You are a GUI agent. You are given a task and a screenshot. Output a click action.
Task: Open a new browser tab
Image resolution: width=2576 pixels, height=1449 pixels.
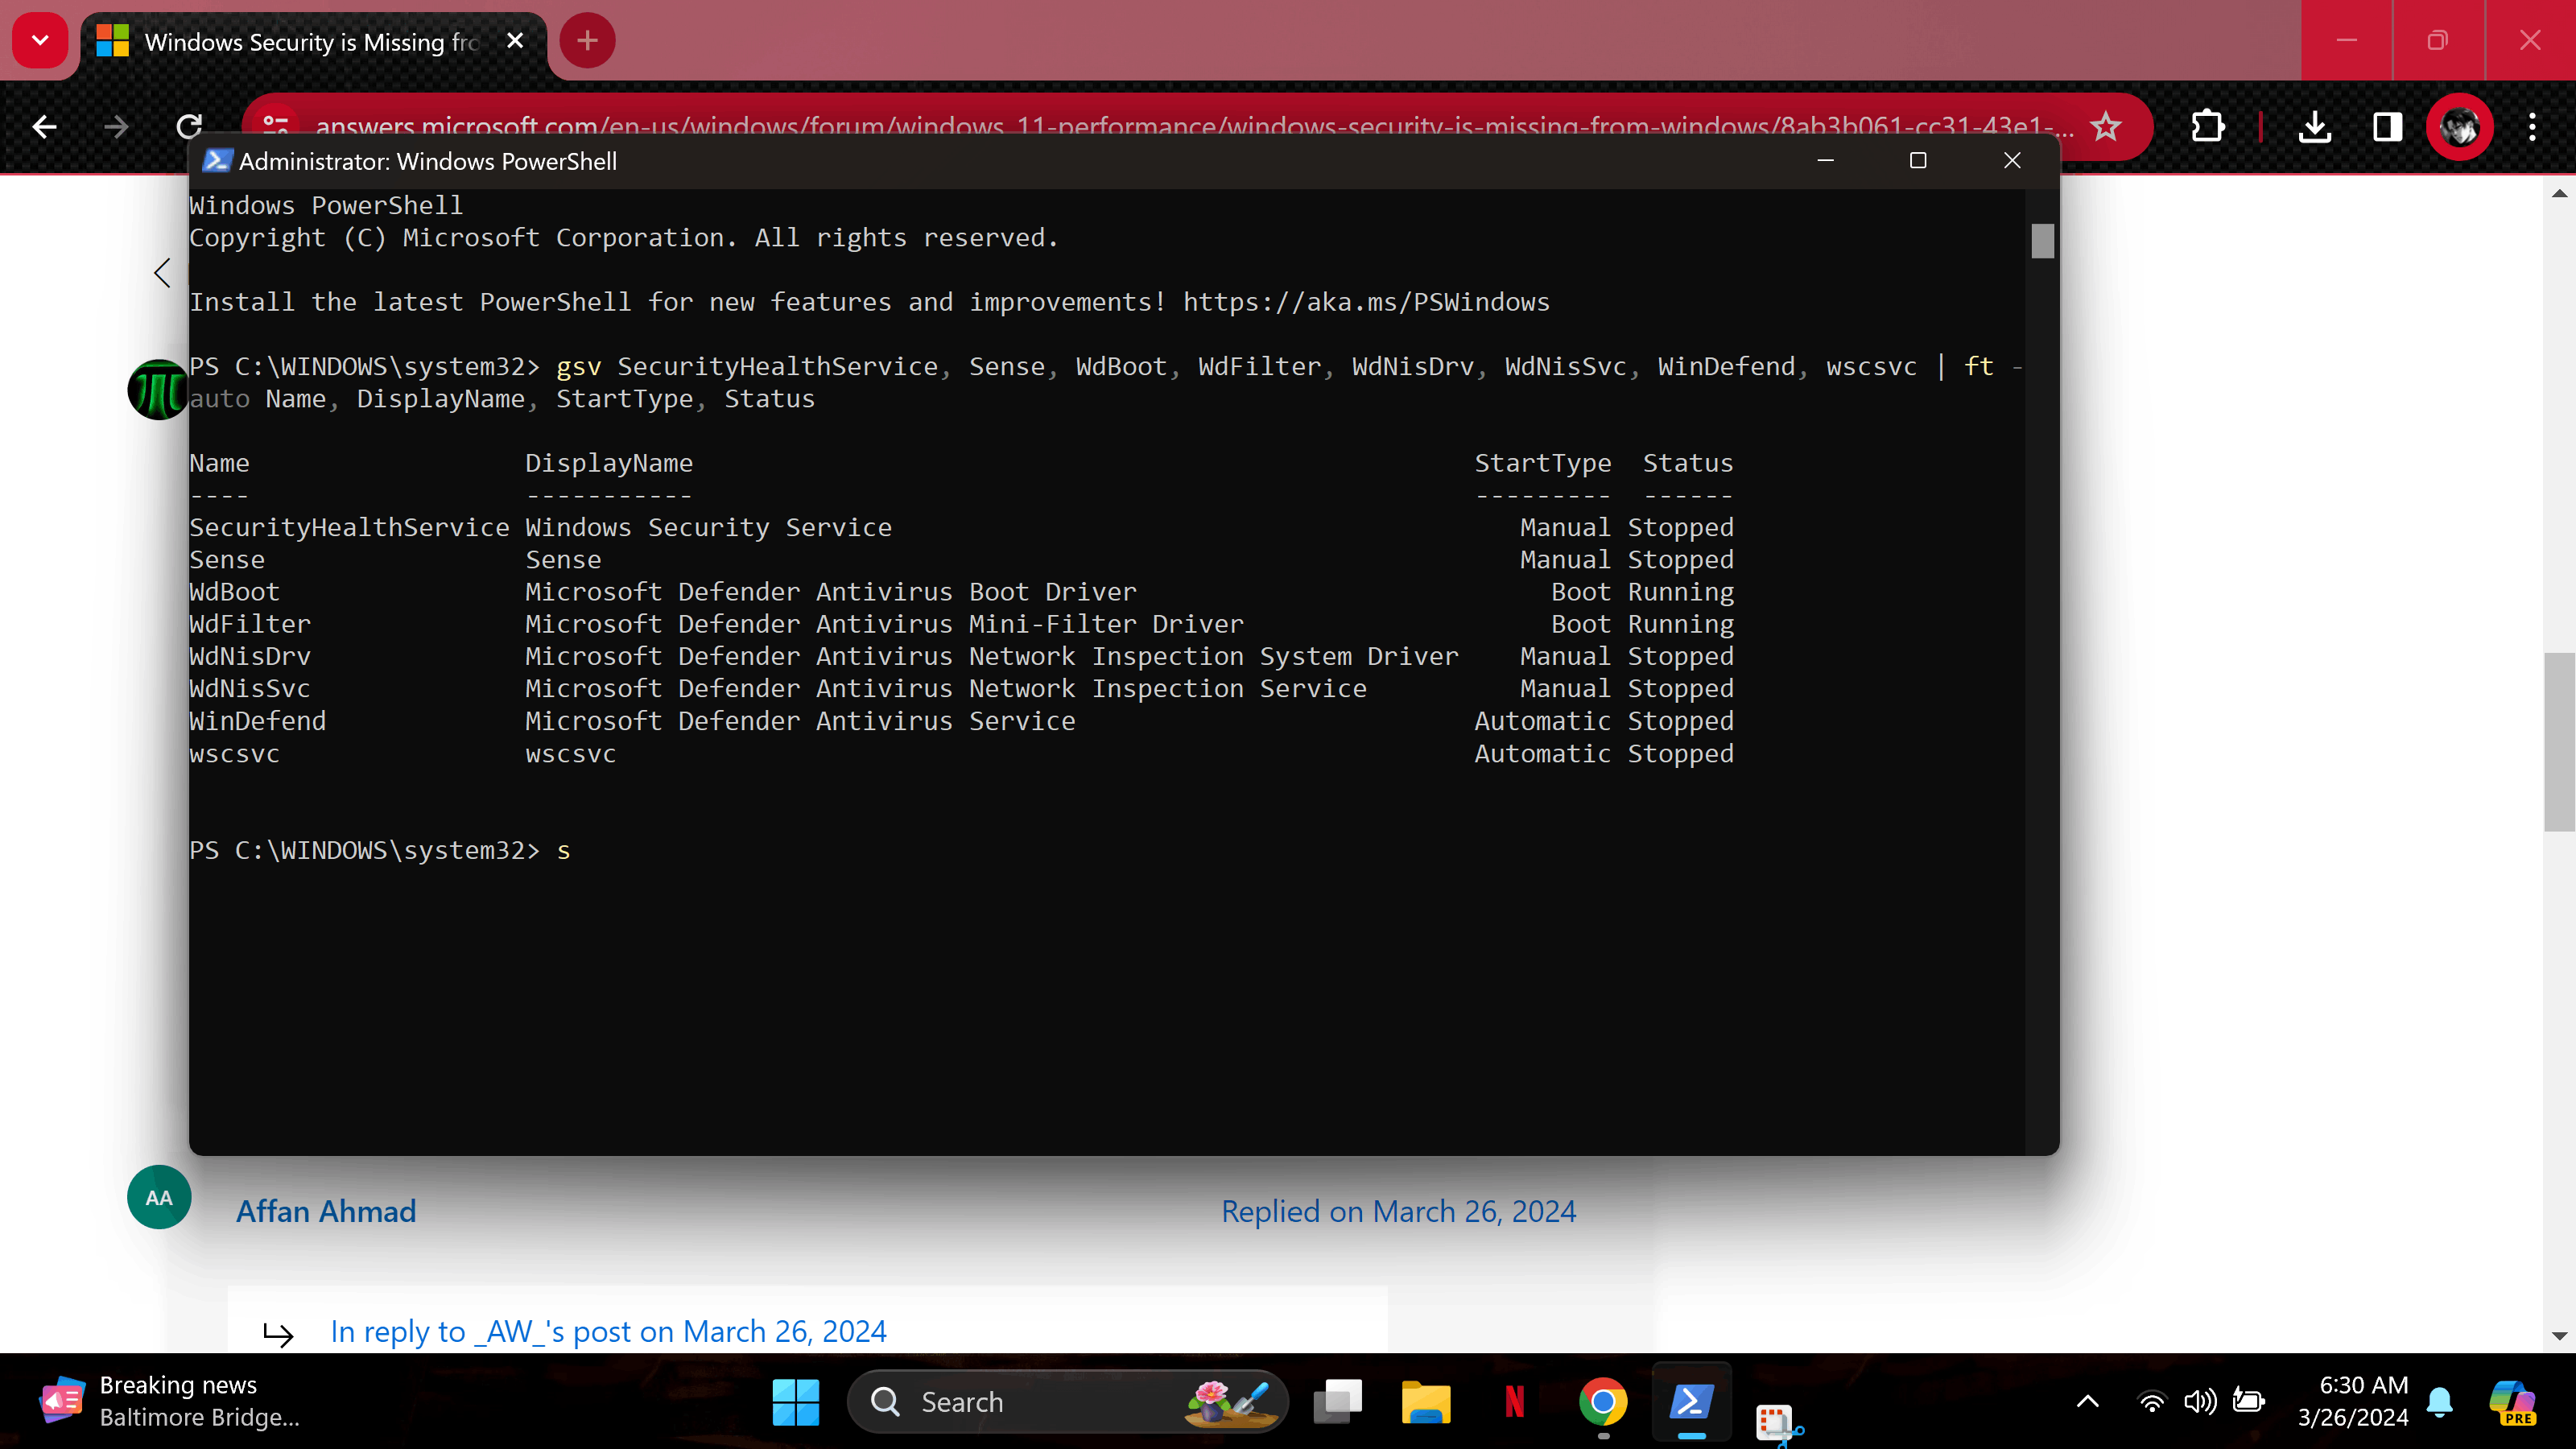[x=587, y=41]
